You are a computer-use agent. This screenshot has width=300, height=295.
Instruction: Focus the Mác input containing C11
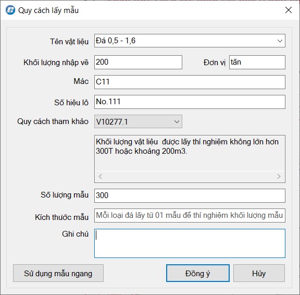pyautogui.click(x=190, y=82)
